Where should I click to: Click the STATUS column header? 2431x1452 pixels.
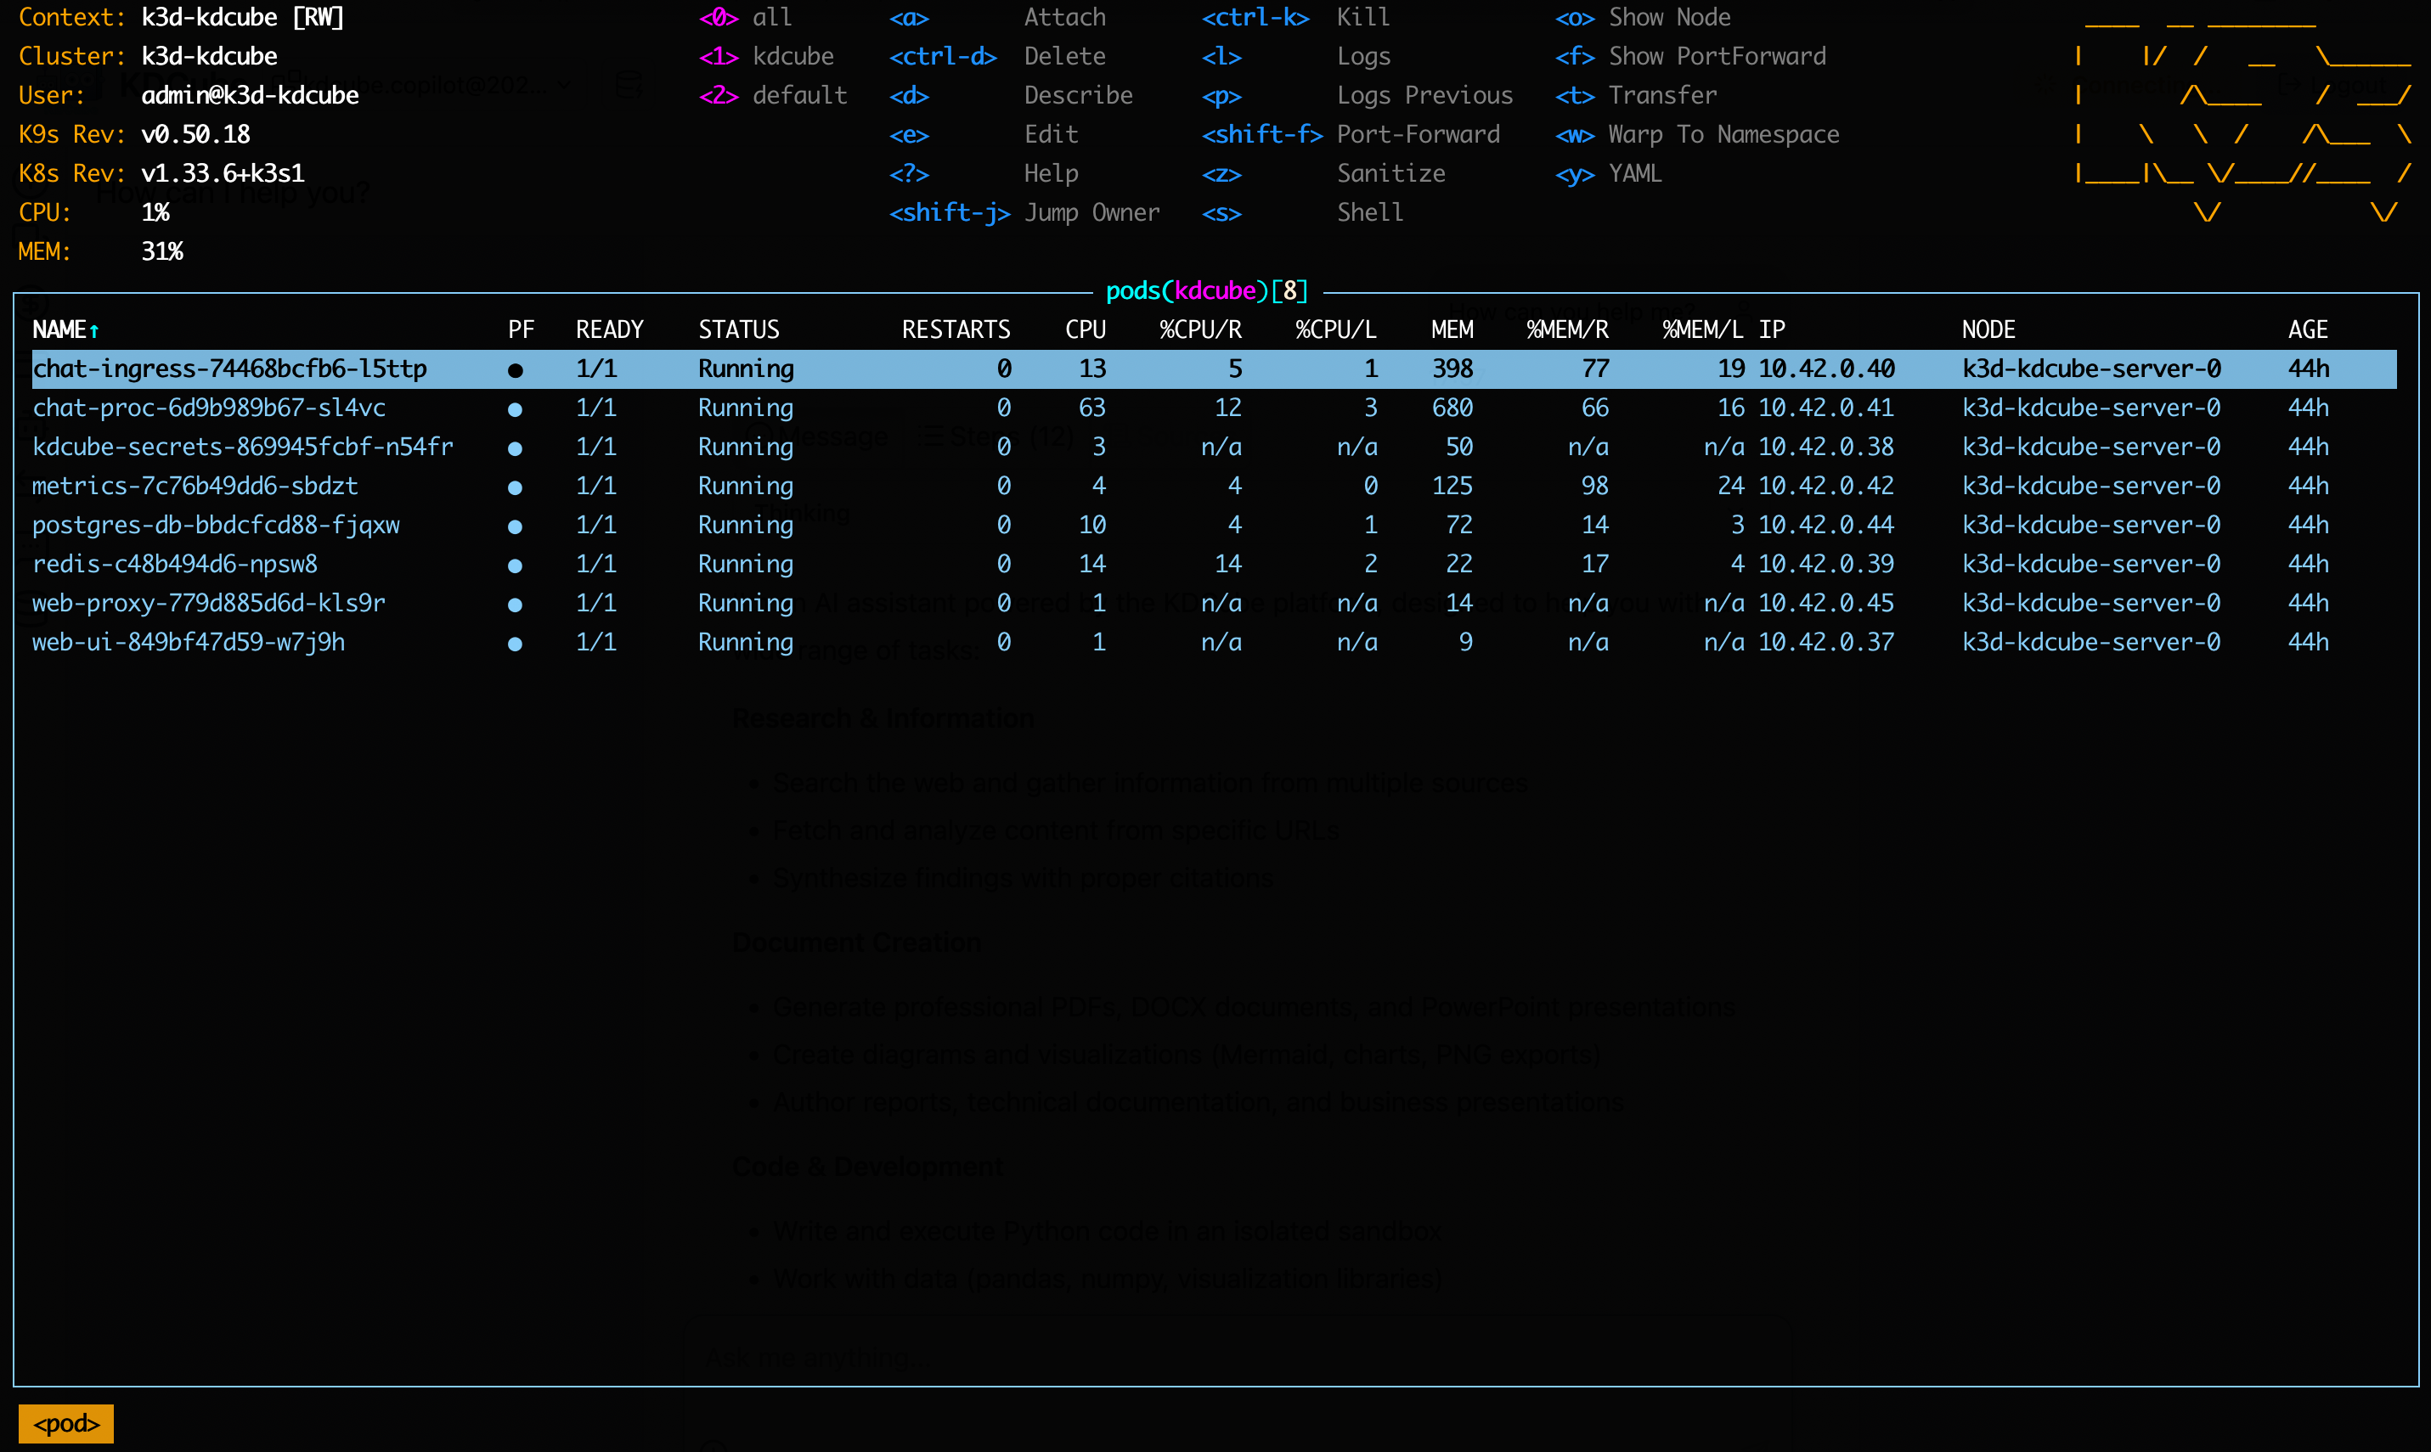tap(739, 329)
